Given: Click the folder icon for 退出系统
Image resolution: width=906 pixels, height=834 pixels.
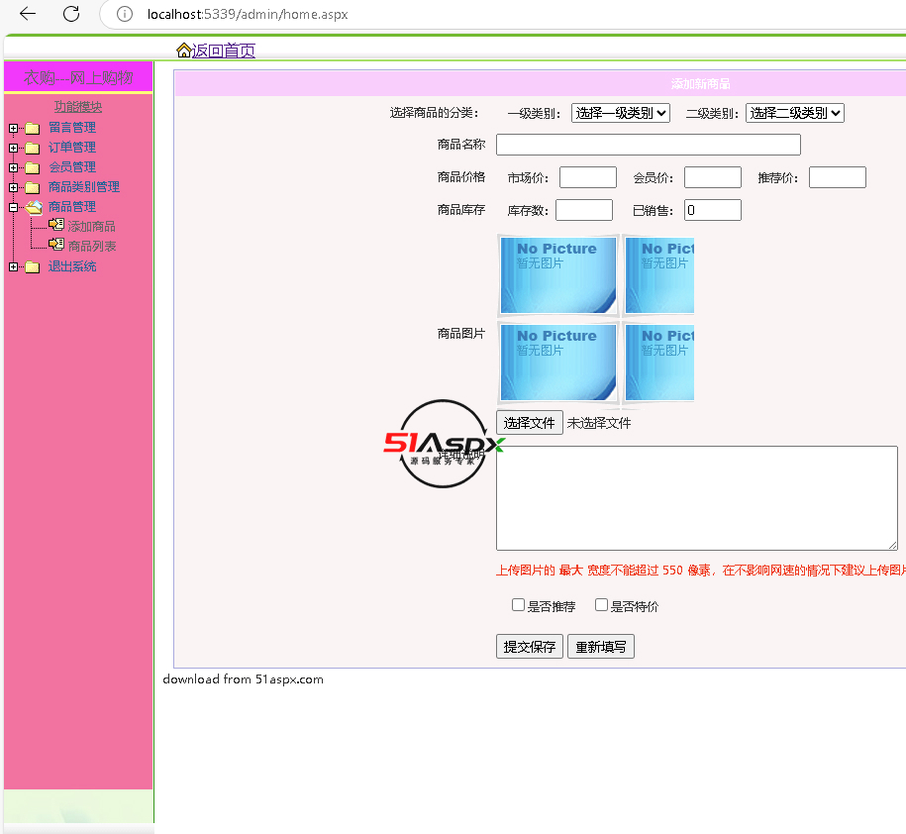Looking at the screenshot, I should 33,266.
